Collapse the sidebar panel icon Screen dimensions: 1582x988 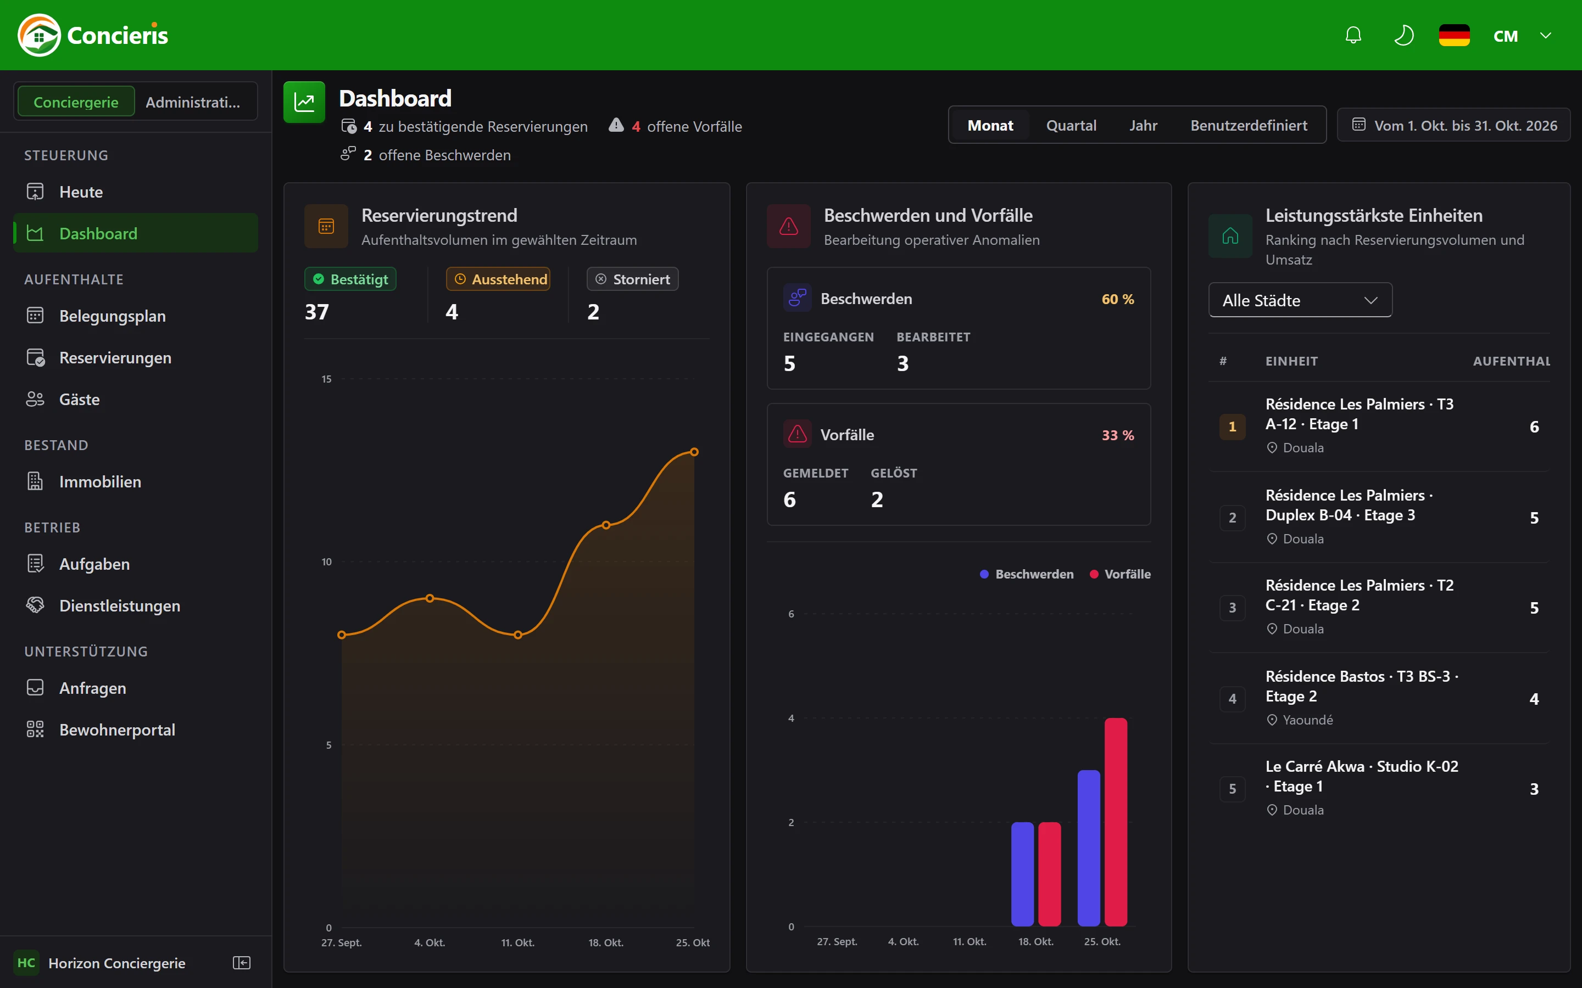tap(242, 963)
